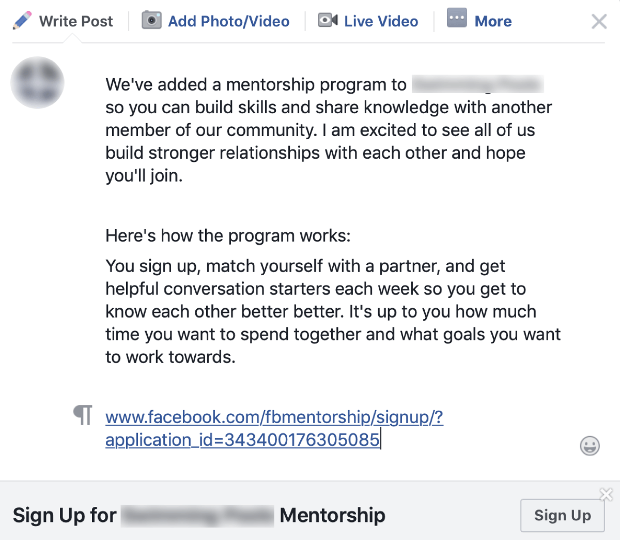Click the Sign Up button
Image resolution: width=620 pixels, height=540 pixels.
pyautogui.click(x=562, y=515)
